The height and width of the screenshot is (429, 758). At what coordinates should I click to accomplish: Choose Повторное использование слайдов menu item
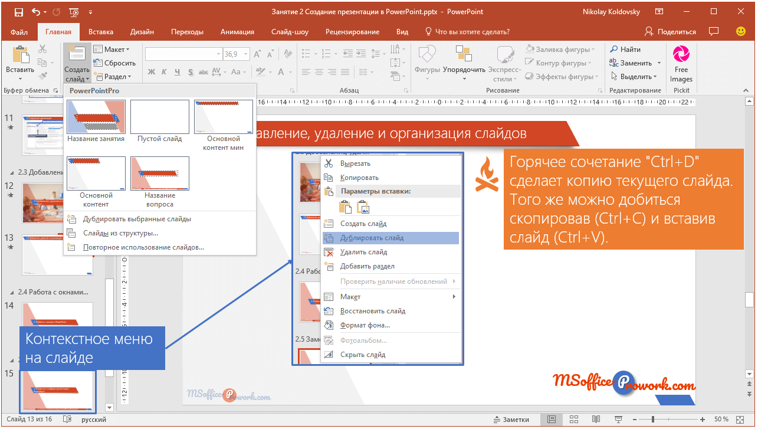point(159,247)
